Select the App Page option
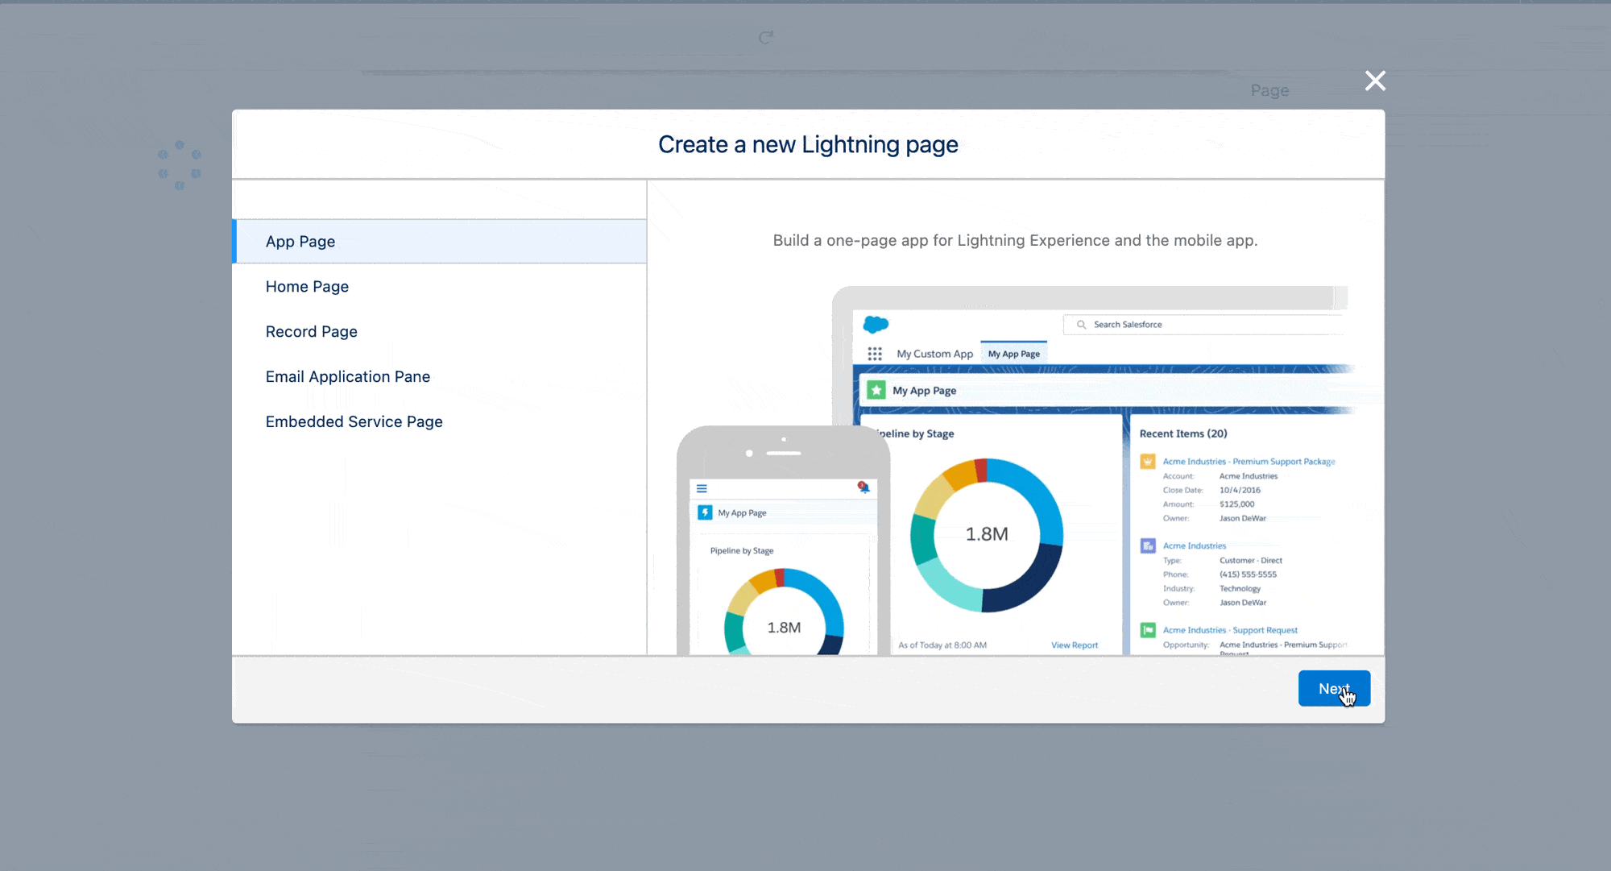 (x=439, y=242)
